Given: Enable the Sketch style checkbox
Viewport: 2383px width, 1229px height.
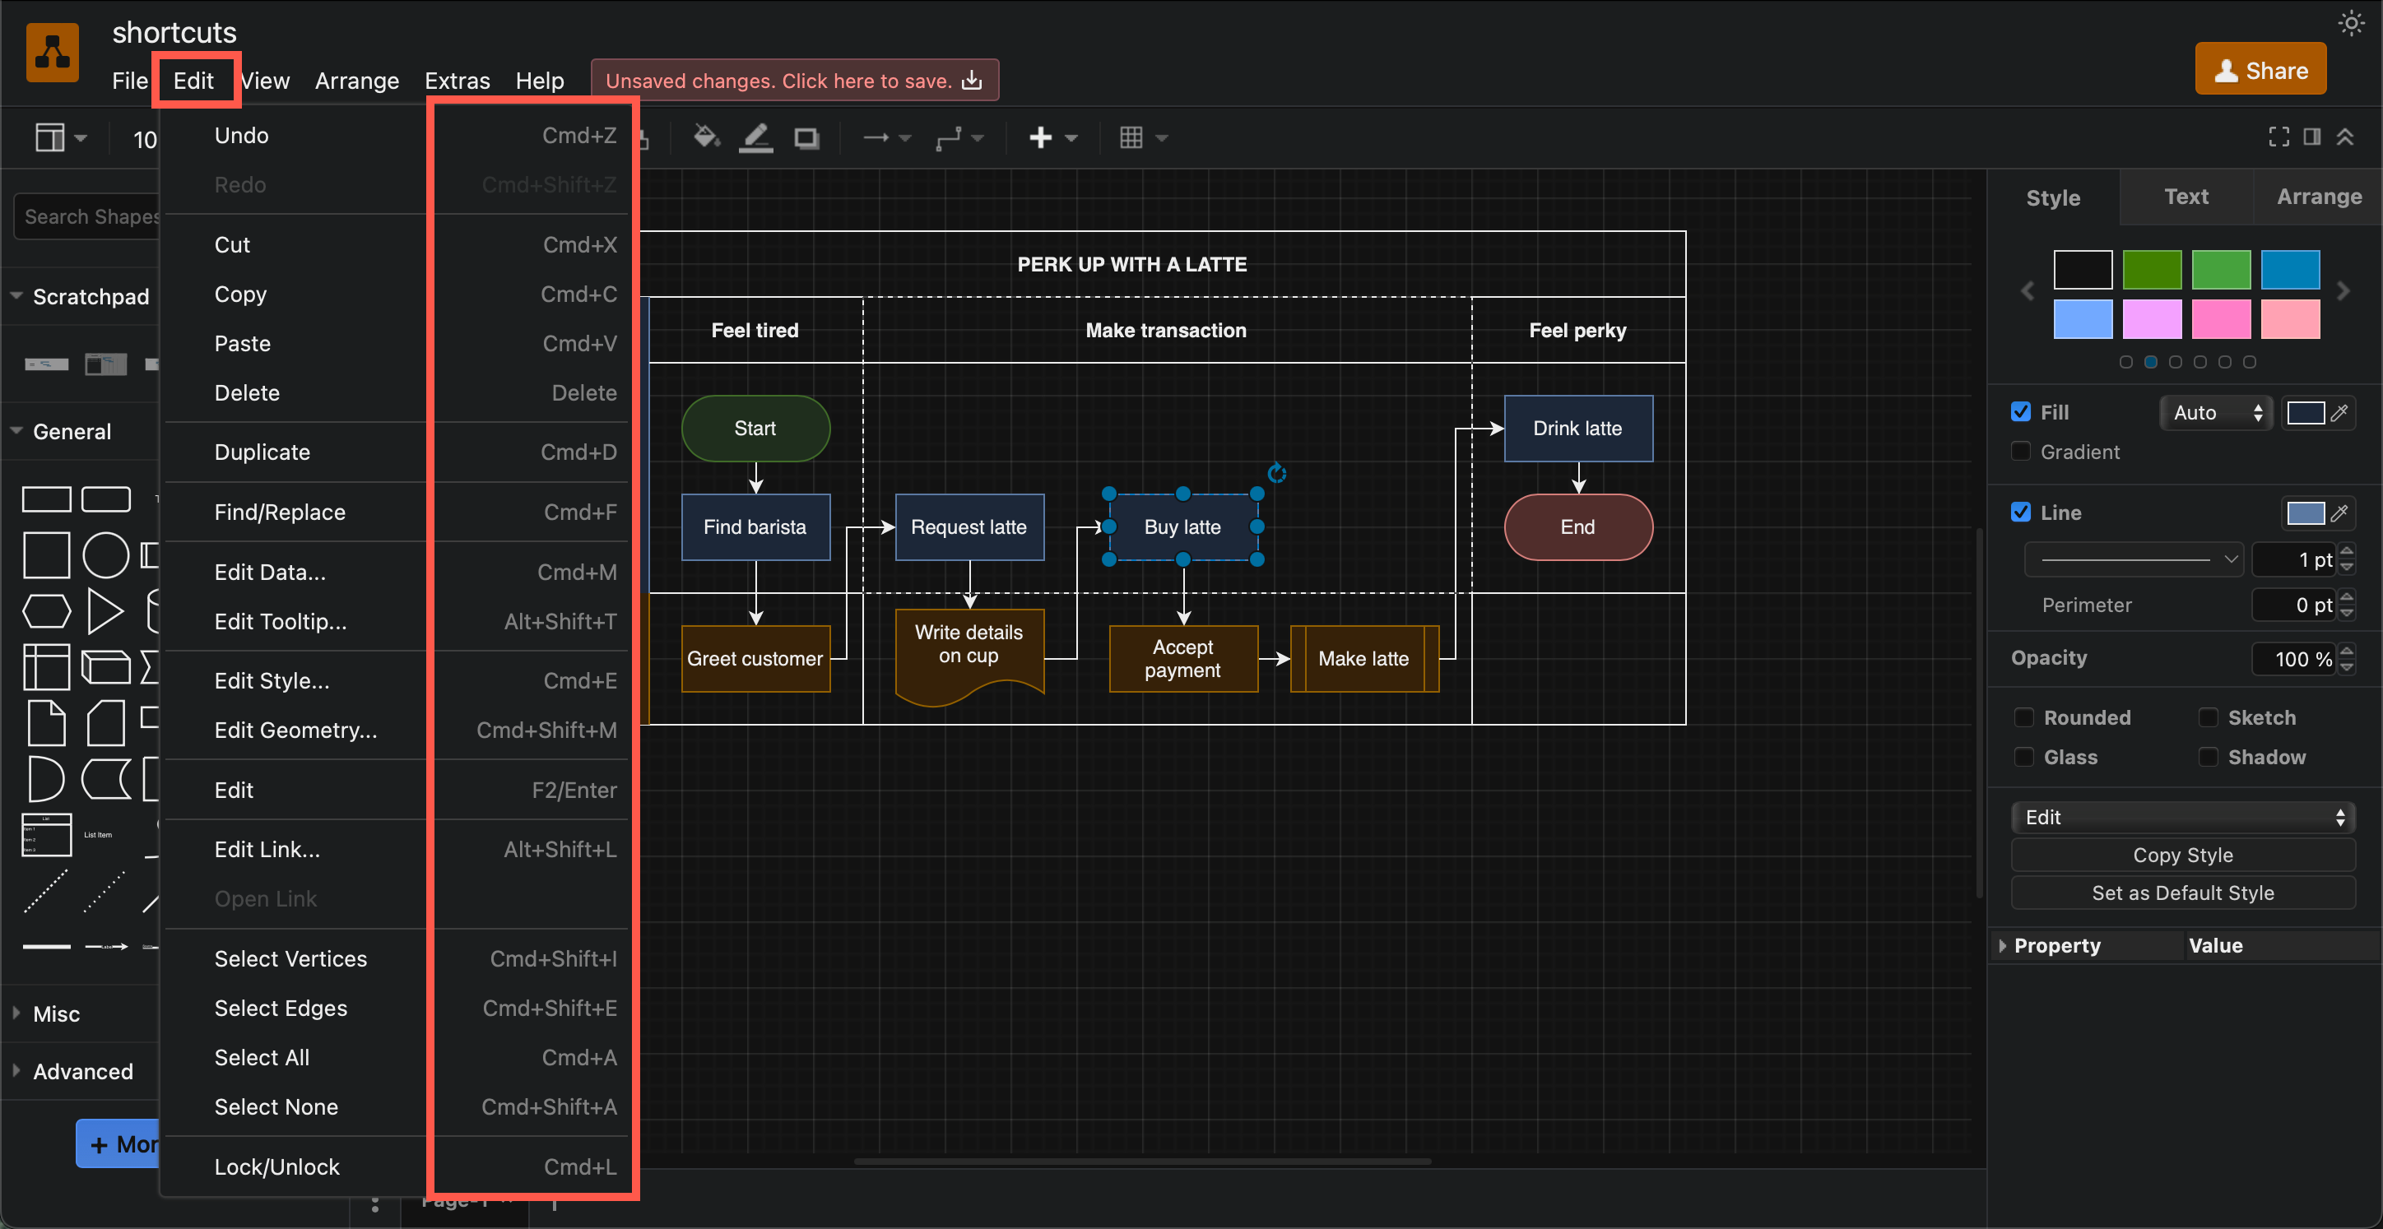Looking at the screenshot, I should click(2211, 717).
